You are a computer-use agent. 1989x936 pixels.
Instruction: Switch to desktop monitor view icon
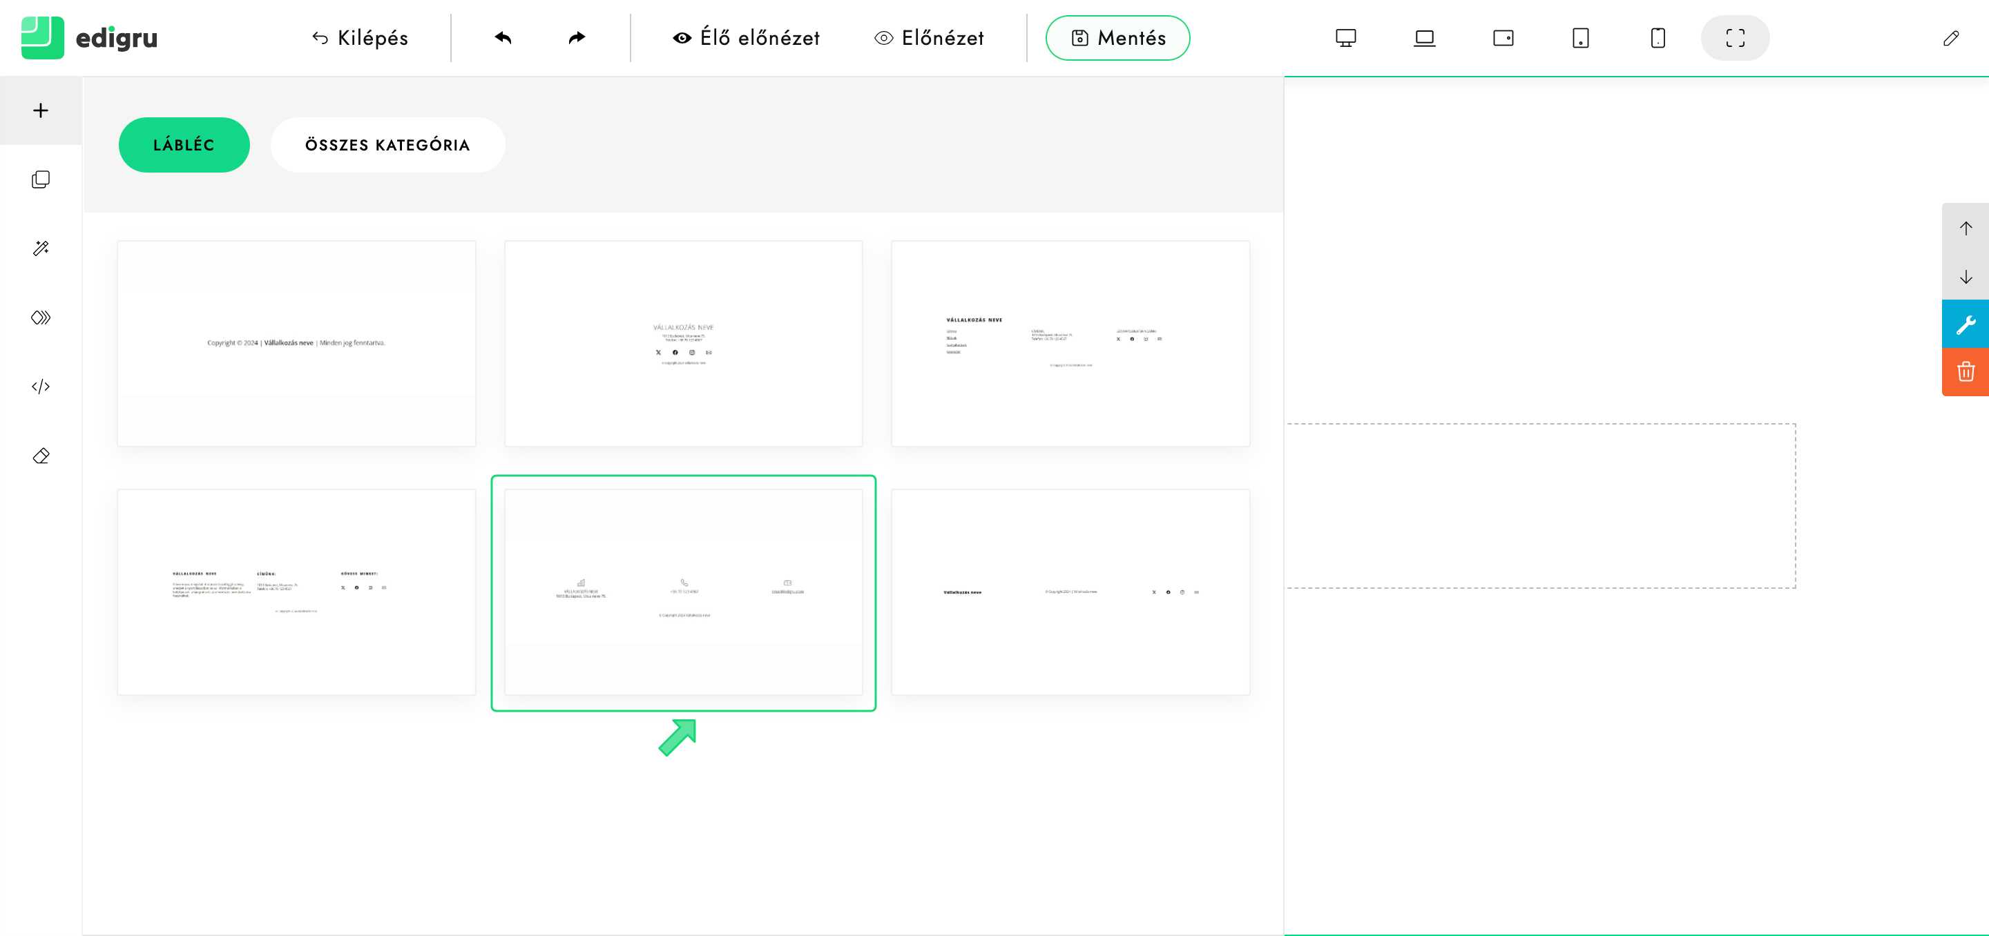[1346, 38]
